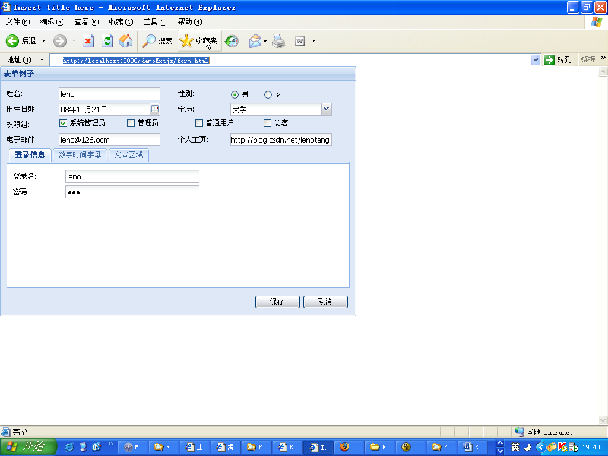Open Favorites (收藏夹) star button

[199, 41]
